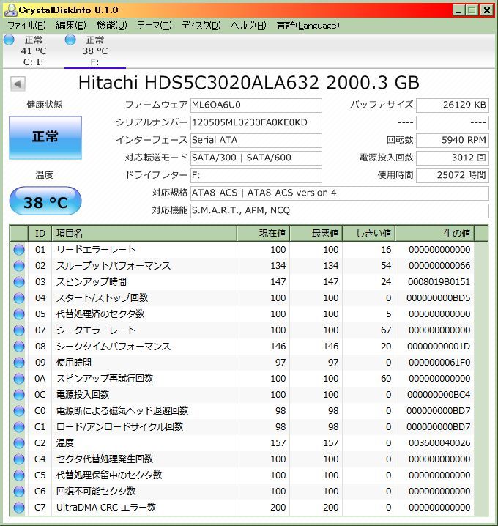Click the 生の値 column header
This screenshot has width=498, height=526.
434,234
